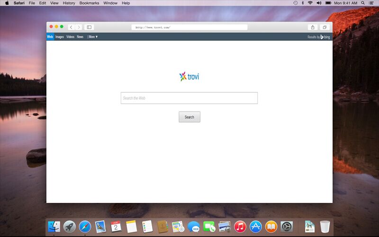Open the Safari menu
The height and width of the screenshot is (237, 379).
[19, 3]
